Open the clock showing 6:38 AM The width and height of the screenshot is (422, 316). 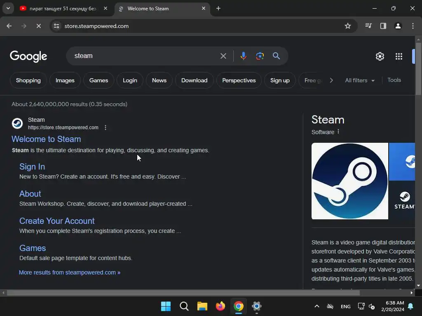tap(393, 306)
